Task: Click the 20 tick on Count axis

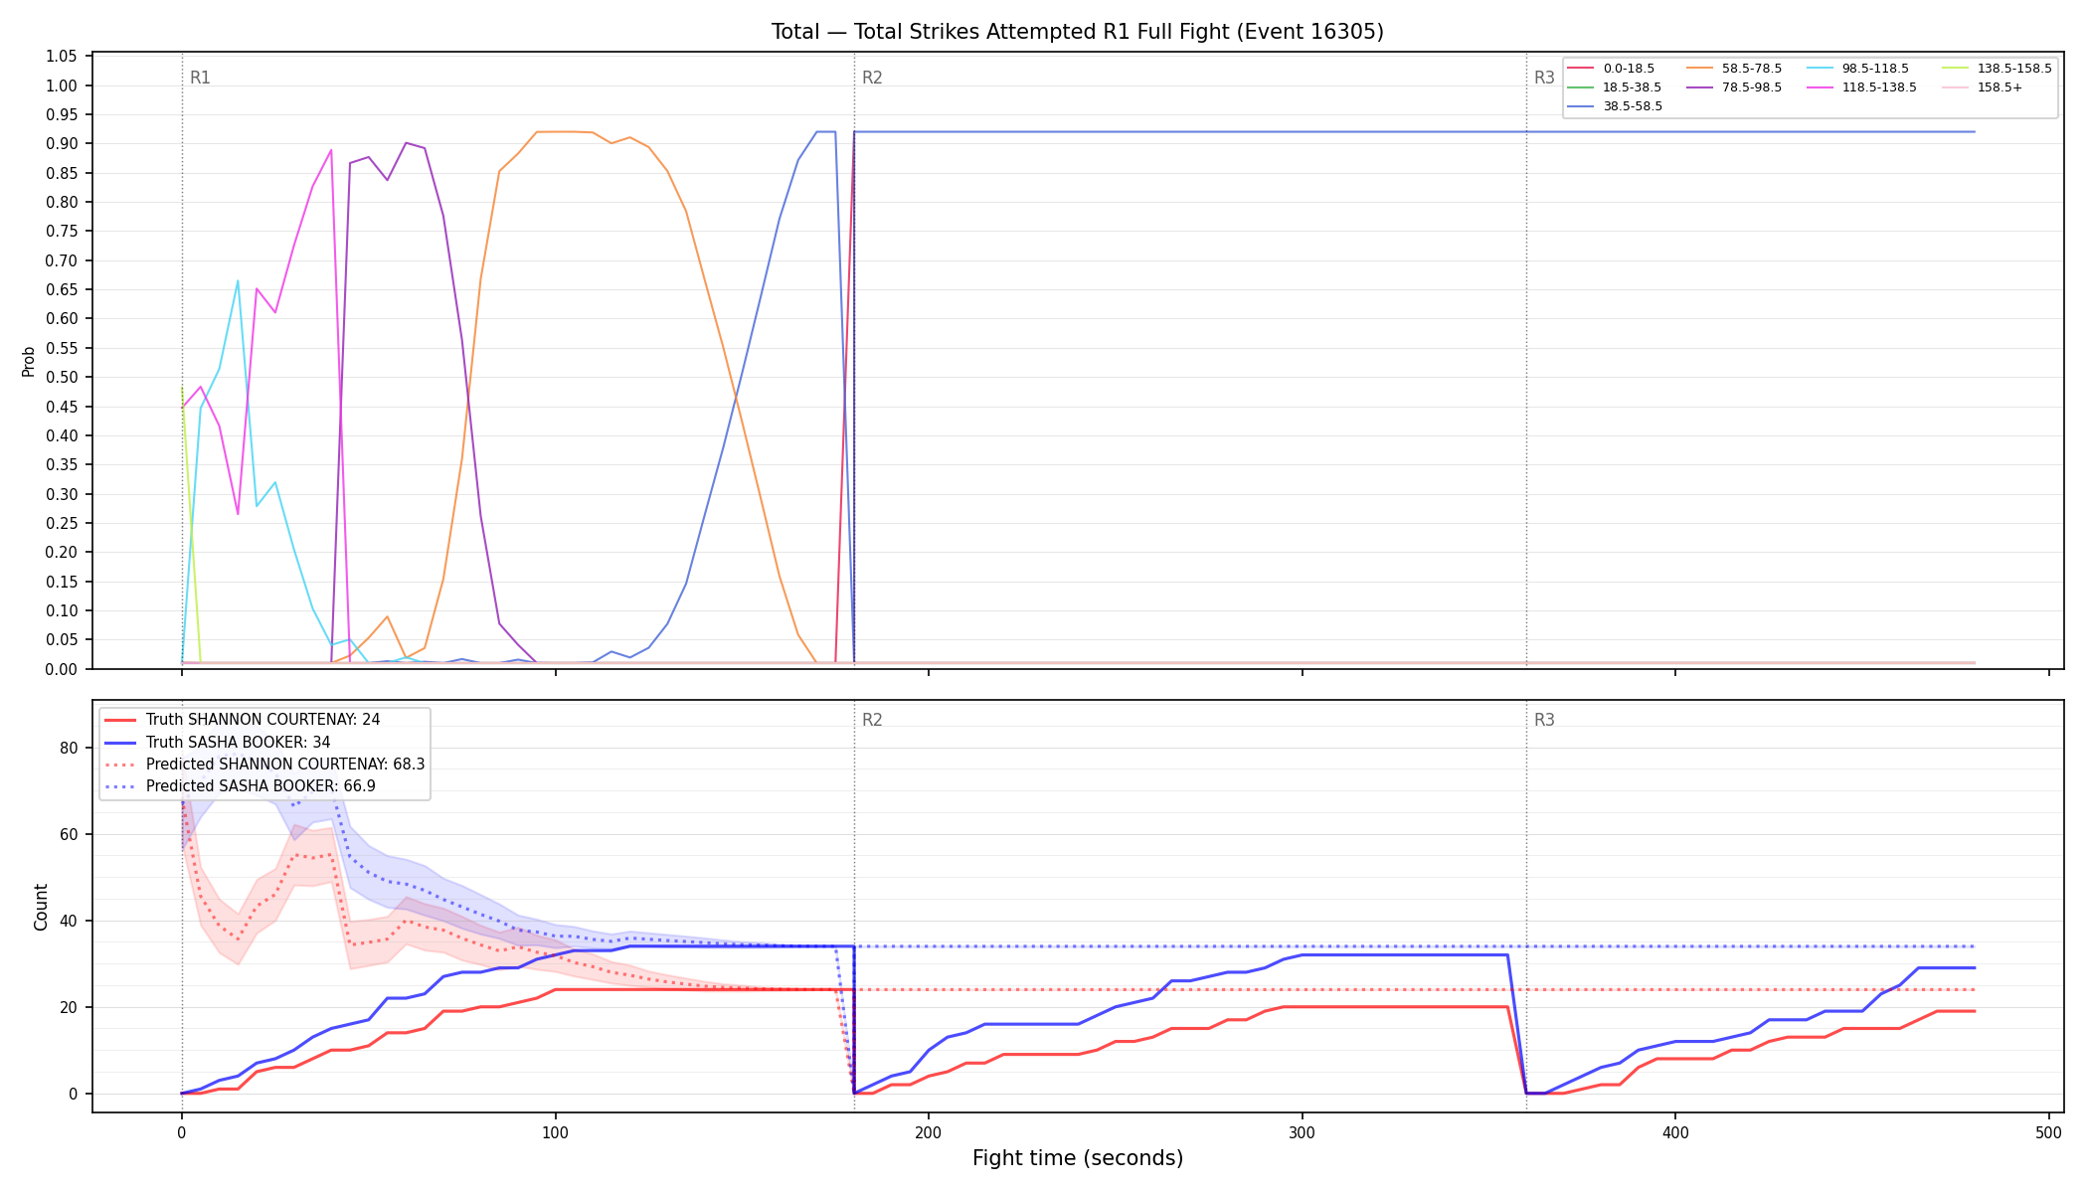Action: click(x=70, y=1007)
